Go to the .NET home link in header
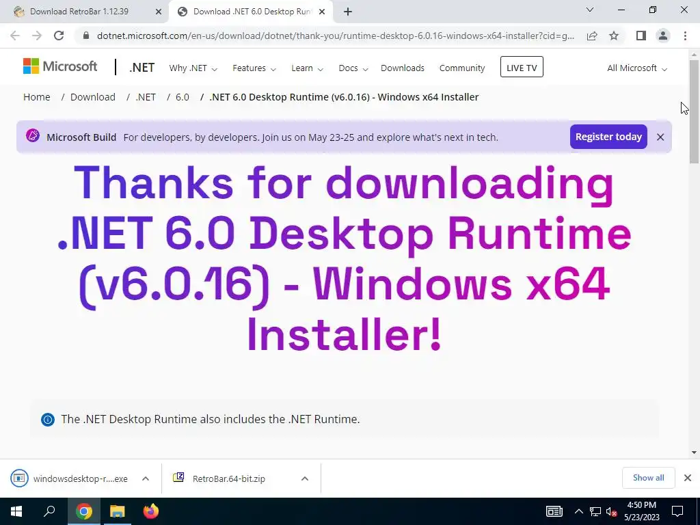This screenshot has width=700, height=525. tap(142, 68)
